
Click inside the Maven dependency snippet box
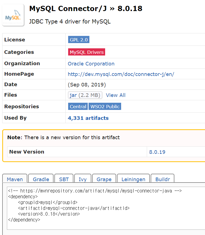coord(106,208)
